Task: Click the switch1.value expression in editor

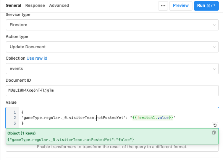Action: coord(153,118)
